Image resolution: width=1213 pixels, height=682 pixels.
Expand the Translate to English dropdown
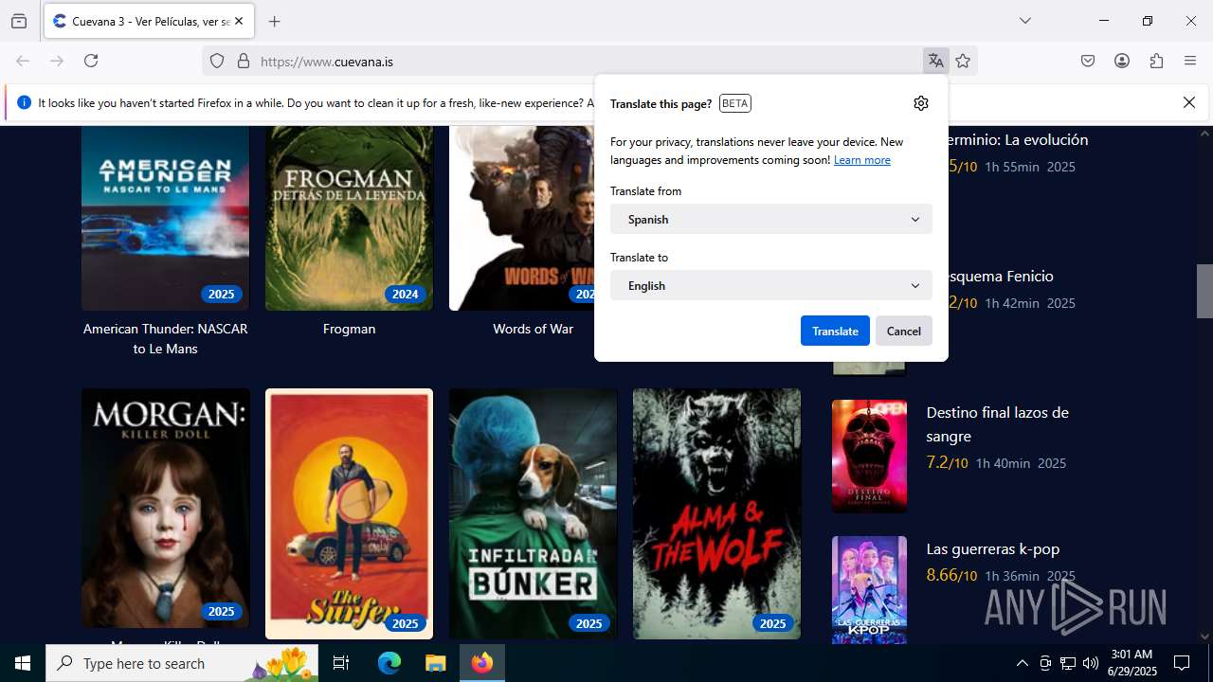point(771,285)
